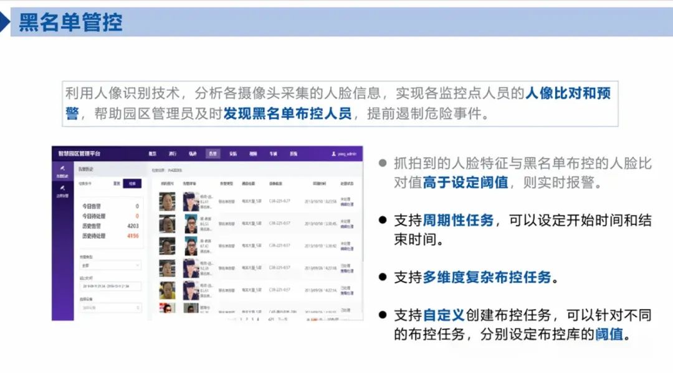Click the 起止时间 date range field
Viewport: 673px width, 373px height.
pyautogui.click(x=110, y=286)
